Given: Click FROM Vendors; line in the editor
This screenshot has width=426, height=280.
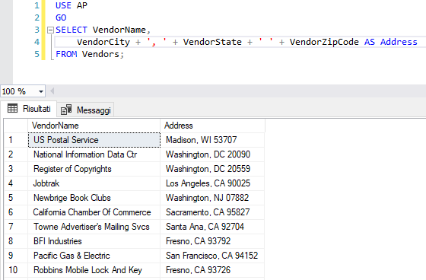Looking at the screenshot, I should (90, 54).
